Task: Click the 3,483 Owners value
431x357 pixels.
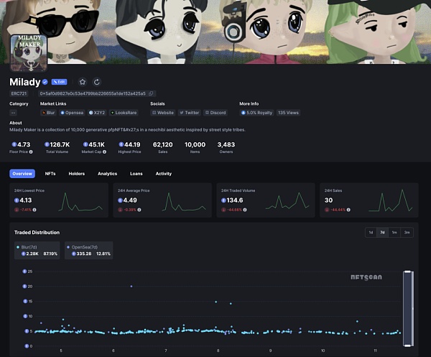Action: [x=226, y=144]
